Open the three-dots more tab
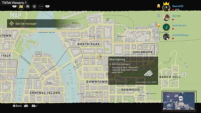Image resolution: width=201 pixels, height=113 pixels. [x=41, y=6]
